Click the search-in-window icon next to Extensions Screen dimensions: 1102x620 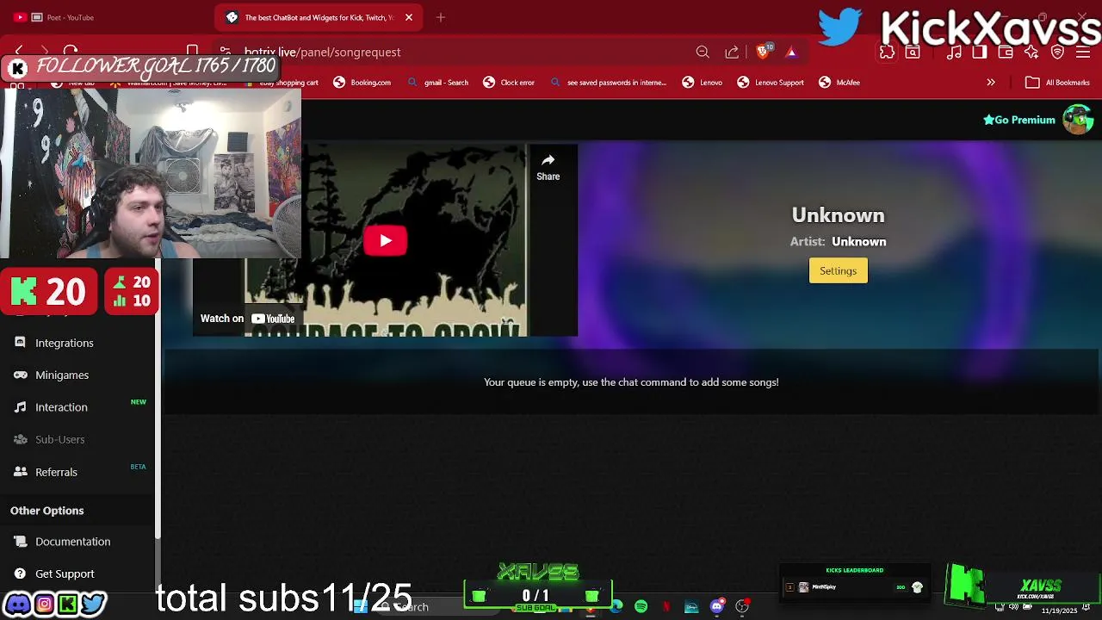913,53
